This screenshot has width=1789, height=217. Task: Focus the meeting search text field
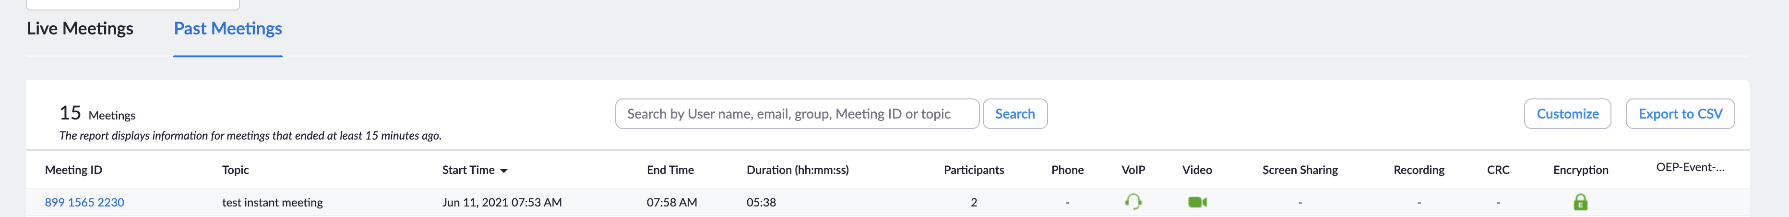[797, 114]
